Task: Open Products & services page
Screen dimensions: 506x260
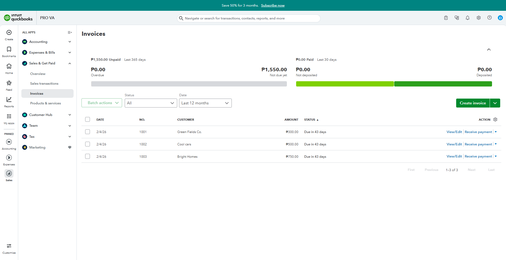Action: [x=45, y=103]
